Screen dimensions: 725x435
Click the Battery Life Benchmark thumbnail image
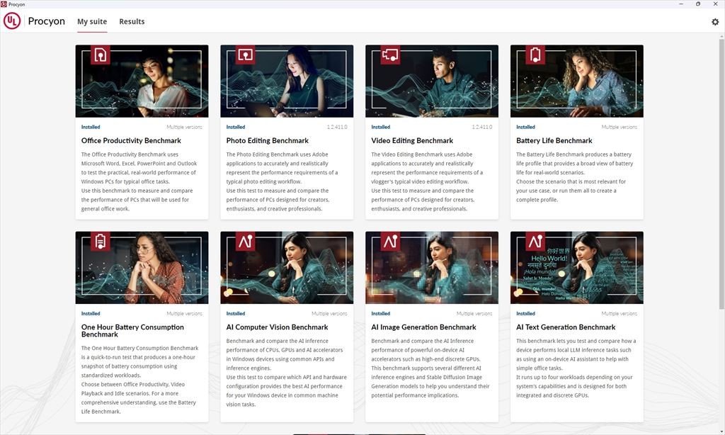click(576, 81)
